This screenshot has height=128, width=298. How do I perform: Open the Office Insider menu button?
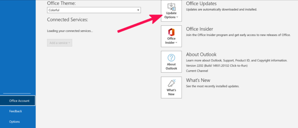coord(171,36)
